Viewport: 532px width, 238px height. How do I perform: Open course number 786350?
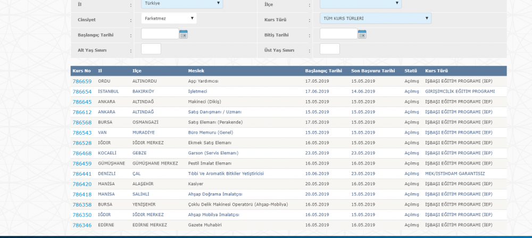click(x=82, y=215)
